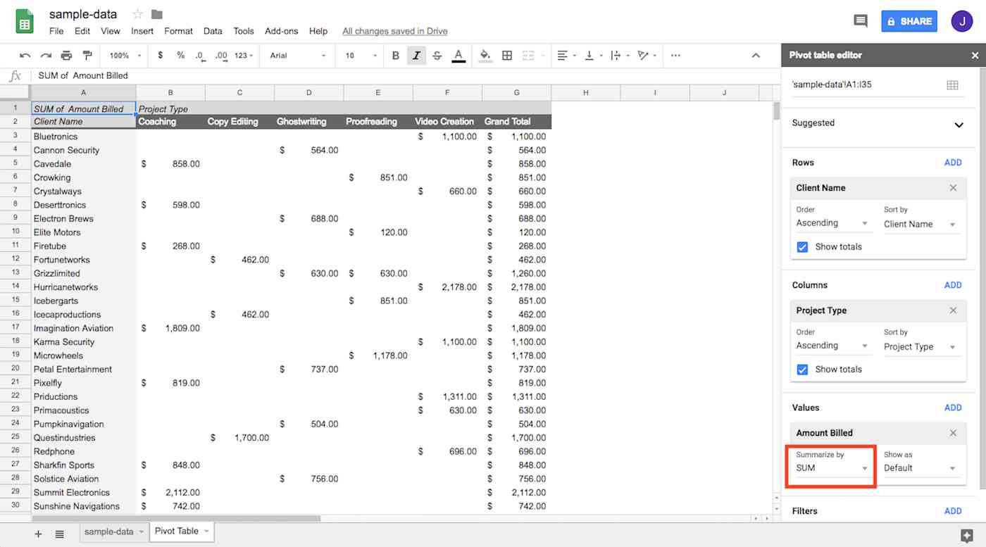The width and height of the screenshot is (986, 547).
Task: Uncheck Show totals under Project Type columns
Action: click(802, 369)
